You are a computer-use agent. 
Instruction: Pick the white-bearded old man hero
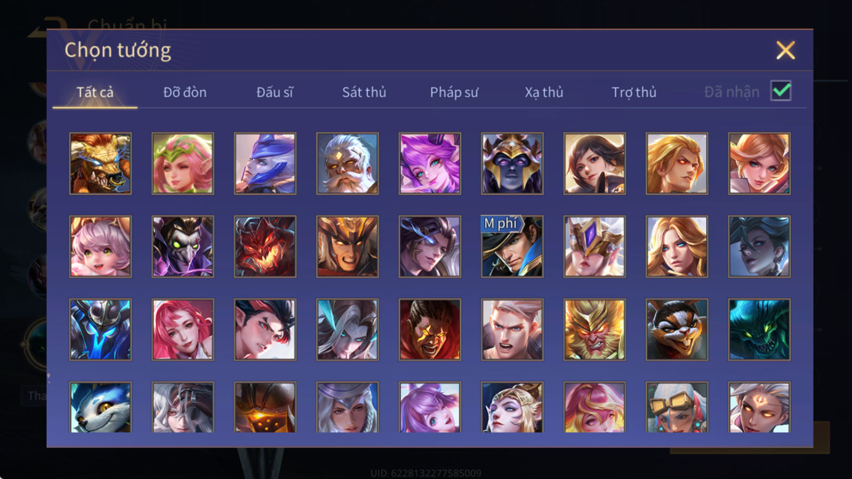[347, 163]
